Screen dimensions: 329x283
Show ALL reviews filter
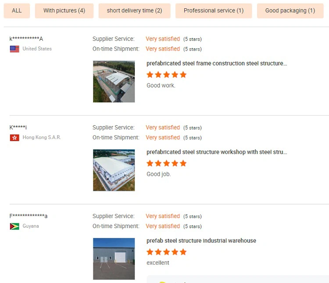pos(17,11)
